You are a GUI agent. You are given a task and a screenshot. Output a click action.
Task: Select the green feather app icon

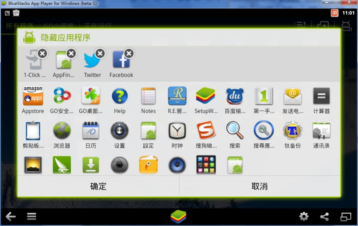point(62,165)
